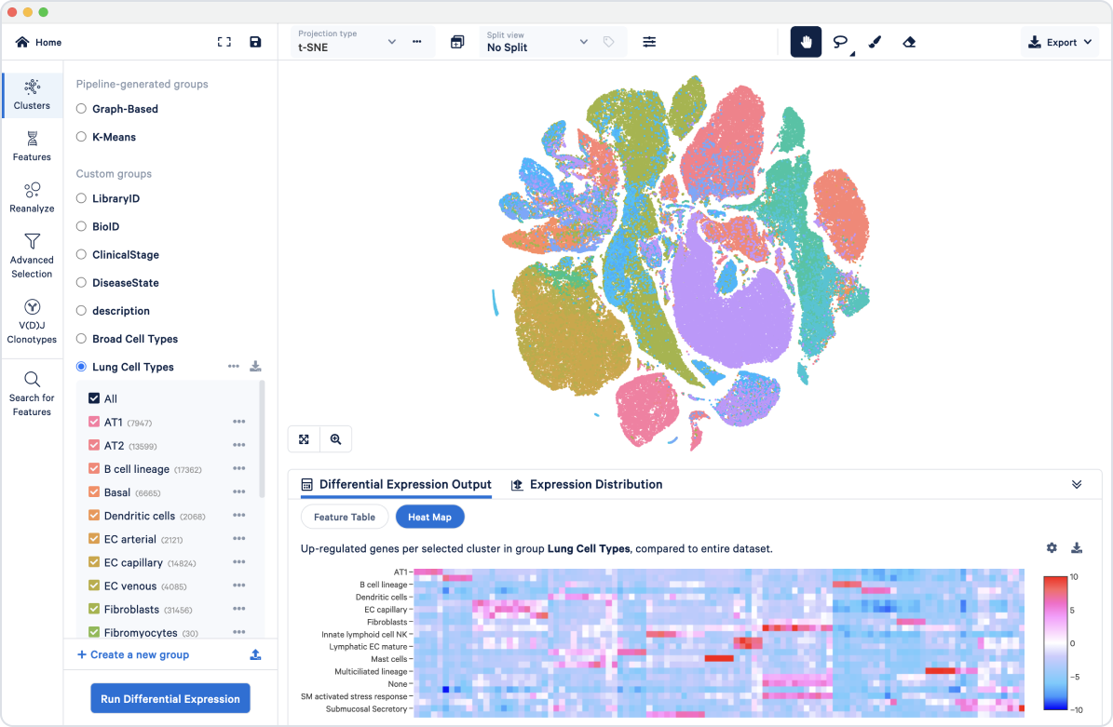Select the eraser tool
Screen dimensions: 1113x727
tap(909, 42)
